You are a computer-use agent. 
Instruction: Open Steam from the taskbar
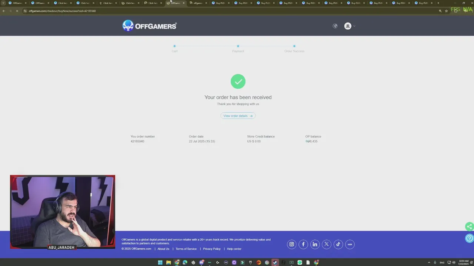(275, 263)
